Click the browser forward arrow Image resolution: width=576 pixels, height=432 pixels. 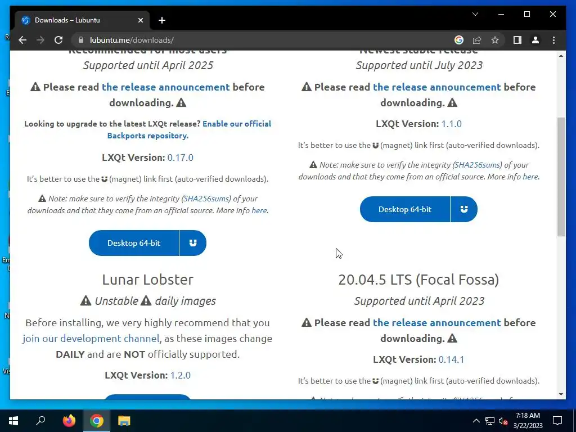click(40, 40)
